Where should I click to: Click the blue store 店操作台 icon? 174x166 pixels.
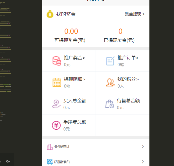tap(50, 162)
